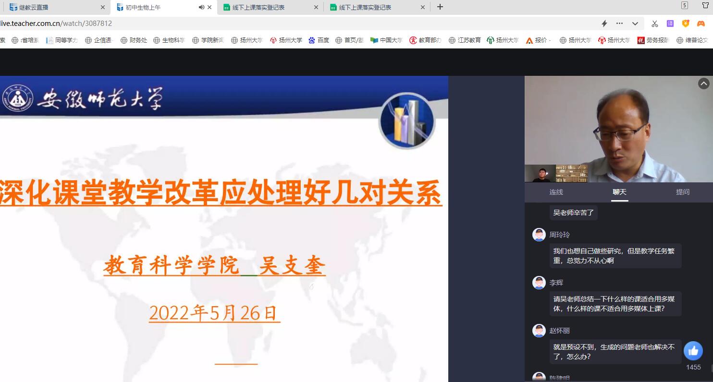Switch to the 提问 tab

point(682,192)
